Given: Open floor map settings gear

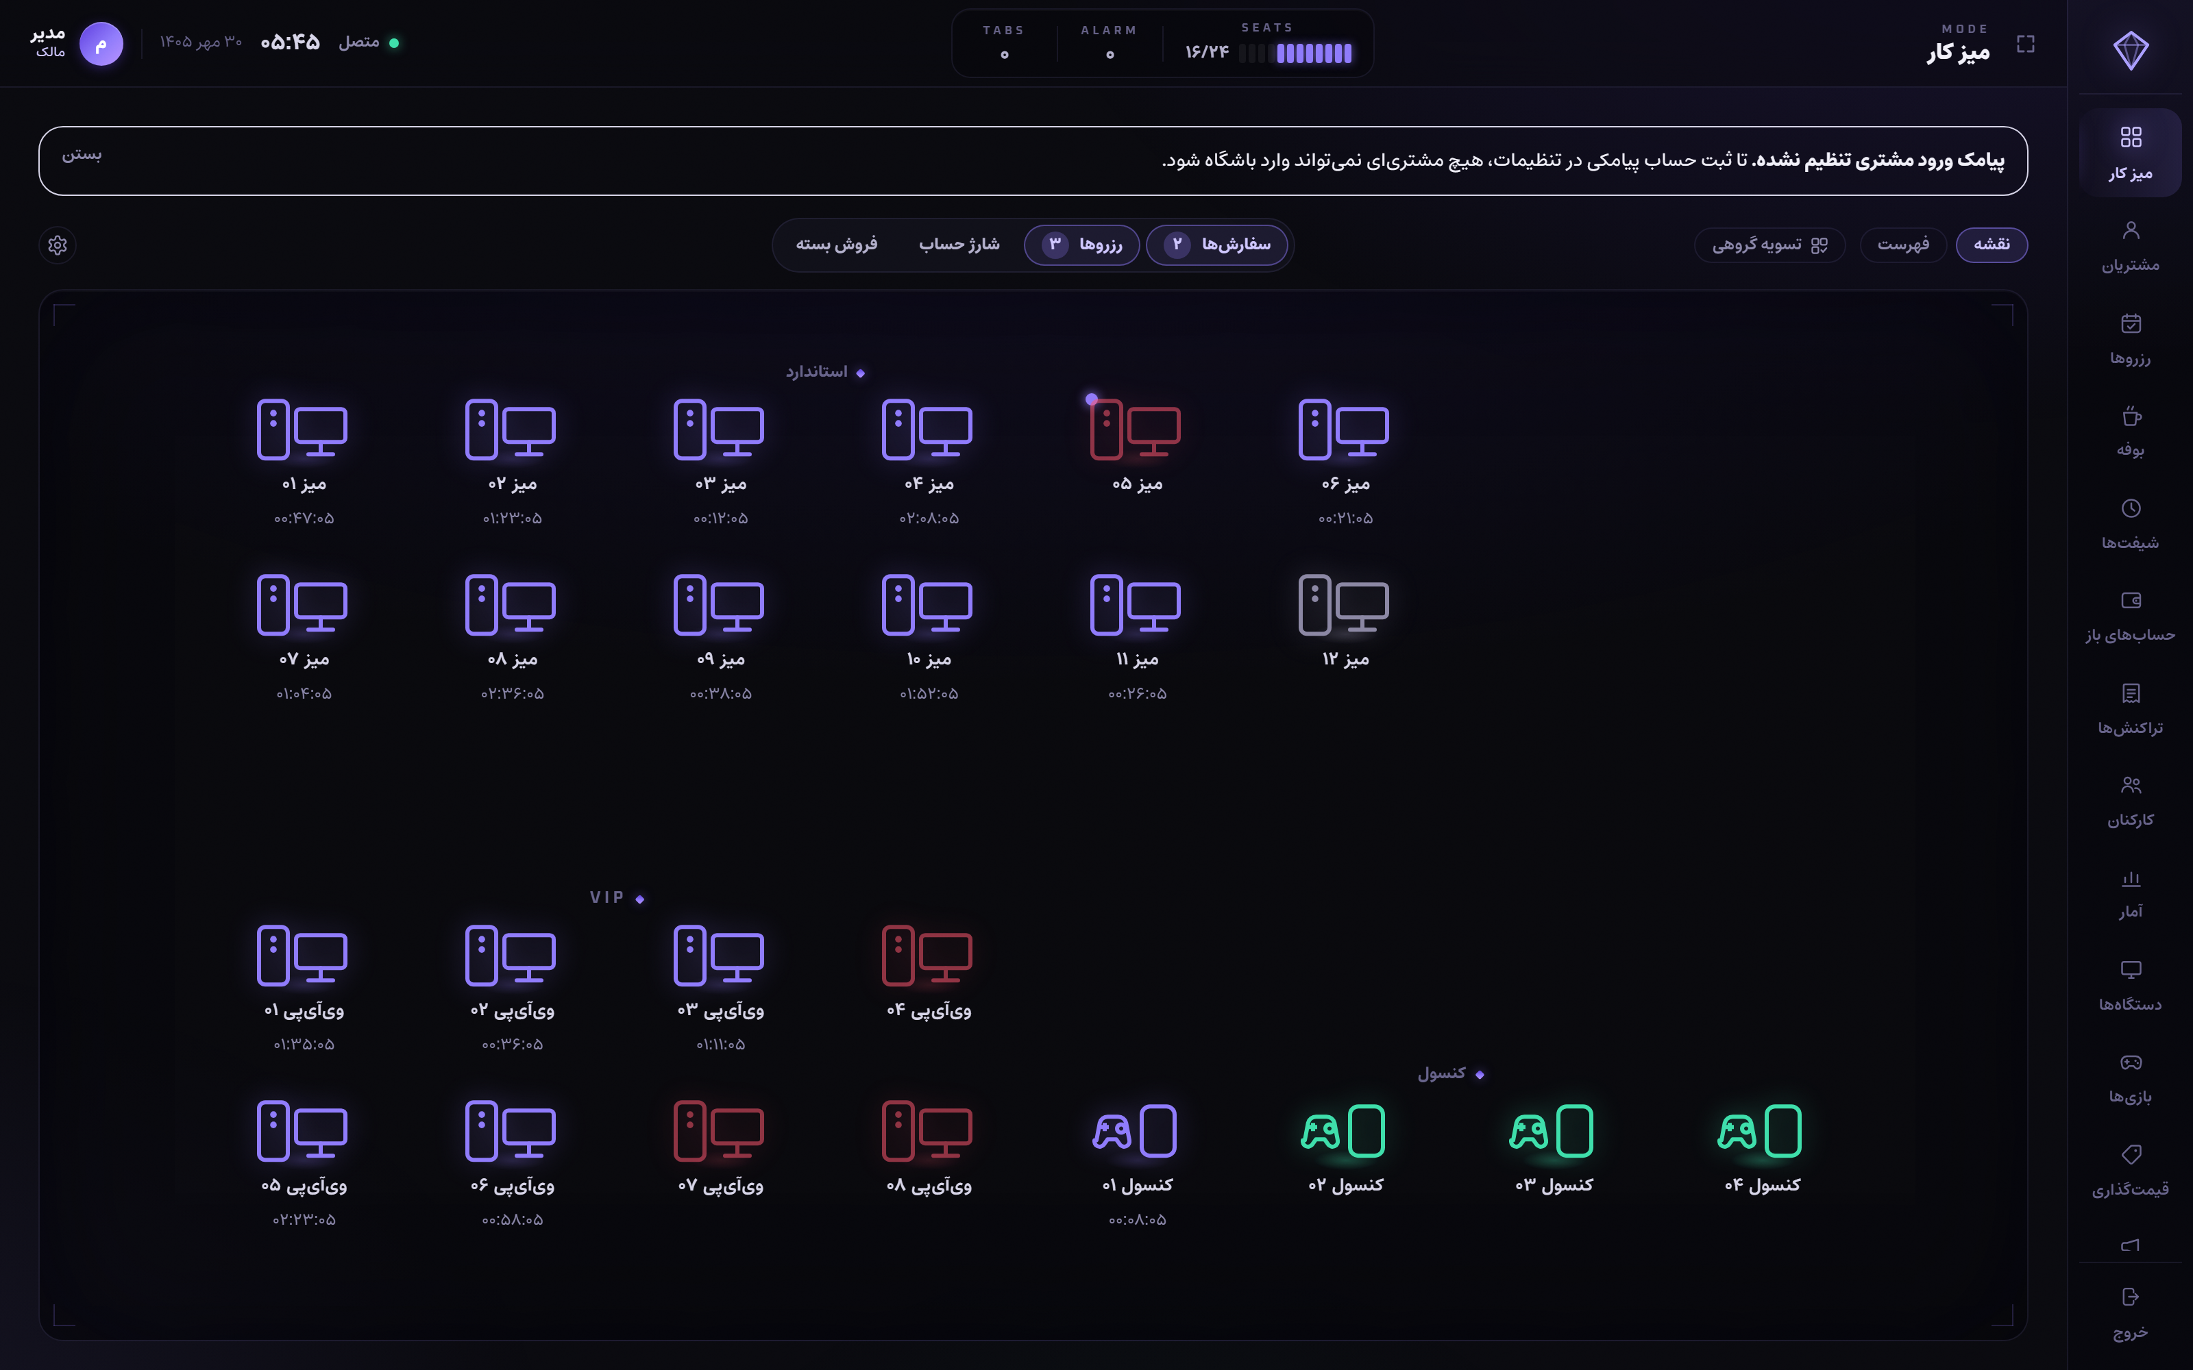Looking at the screenshot, I should click(58, 245).
